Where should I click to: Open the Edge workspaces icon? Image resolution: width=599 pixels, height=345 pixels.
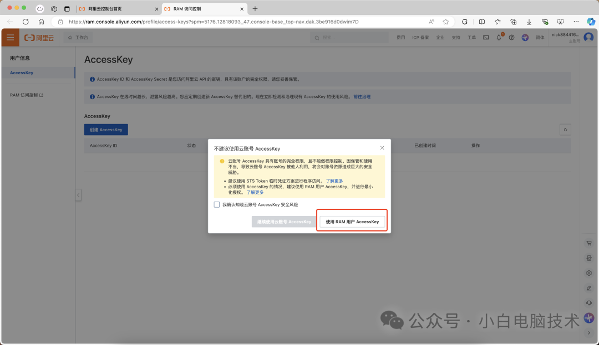[54, 8]
